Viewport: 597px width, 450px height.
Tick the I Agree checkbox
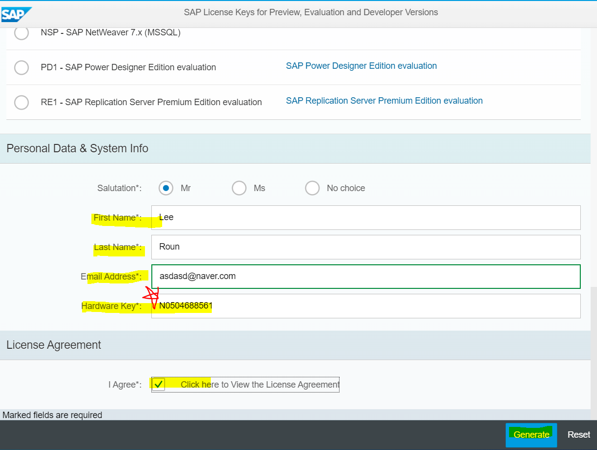(x=158, y=384)
